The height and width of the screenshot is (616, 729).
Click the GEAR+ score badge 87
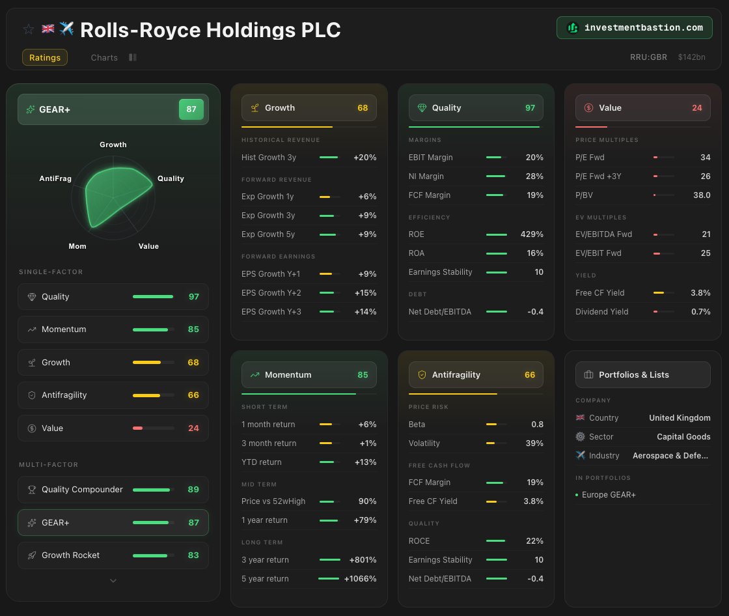pyautogui.click(x=191, y=109)
